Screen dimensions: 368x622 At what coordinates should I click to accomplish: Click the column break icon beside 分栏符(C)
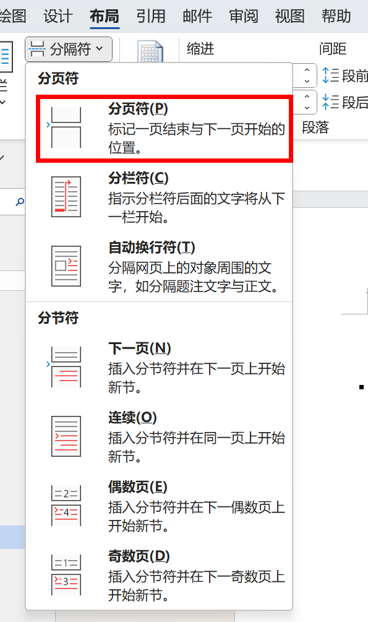coord(66,197)
